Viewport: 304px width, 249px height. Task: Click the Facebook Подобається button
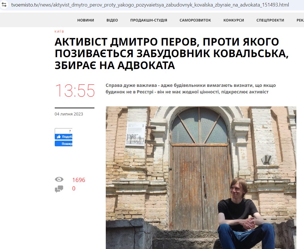(64, 137)
